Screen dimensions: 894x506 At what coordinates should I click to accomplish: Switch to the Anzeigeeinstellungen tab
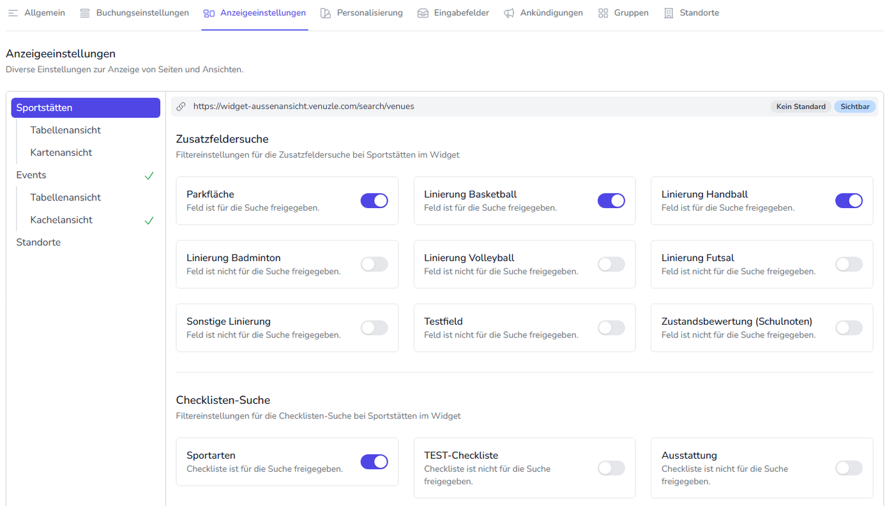(262, 13)
